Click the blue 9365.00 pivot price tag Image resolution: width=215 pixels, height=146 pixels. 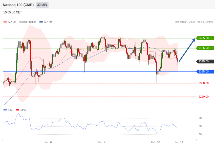[x=205, y=71]
